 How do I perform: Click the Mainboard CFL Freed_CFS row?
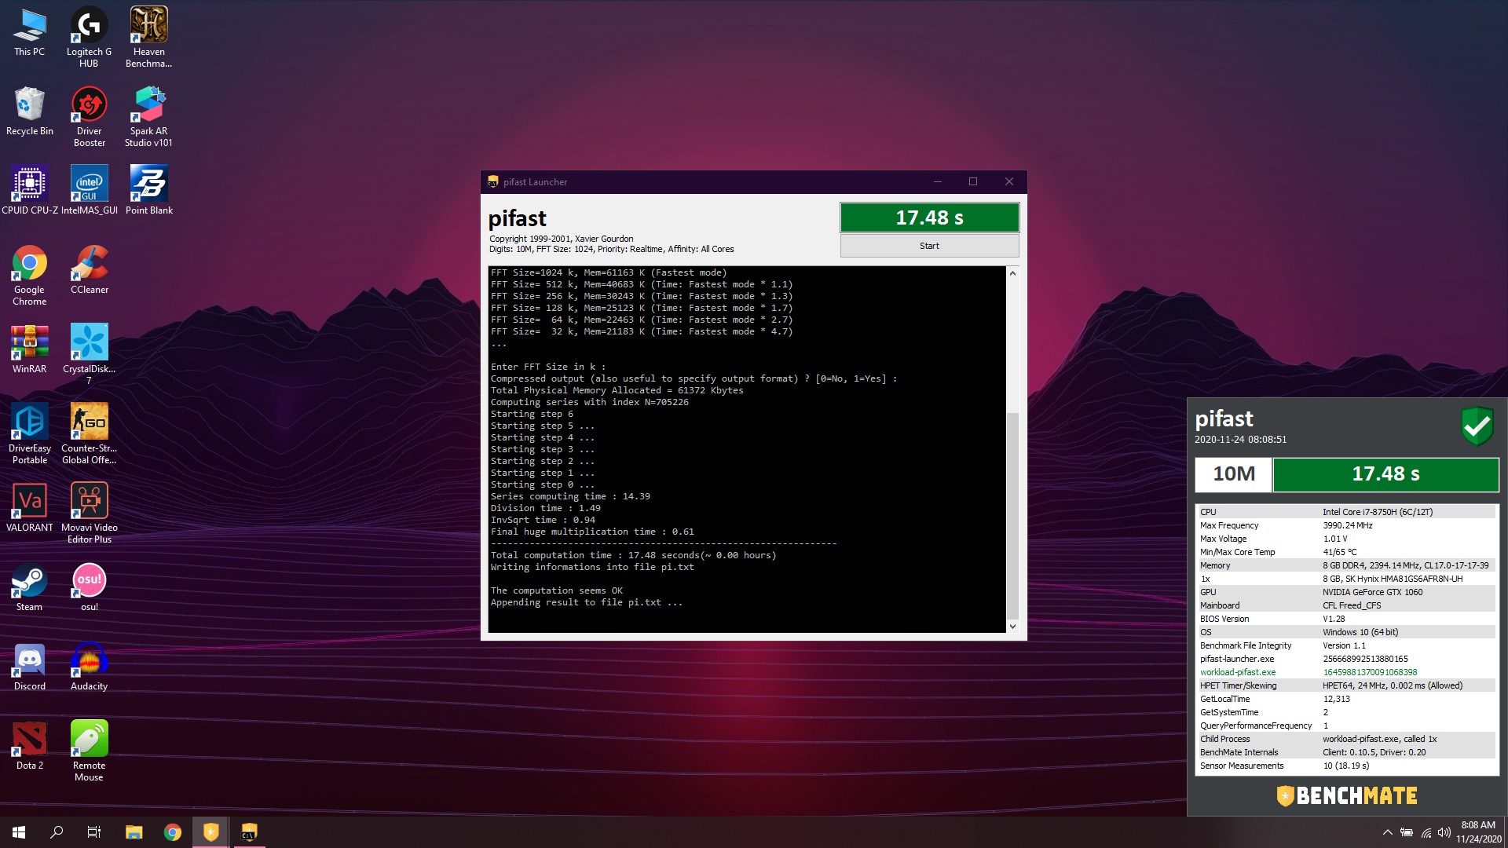(x=1347, y=605)
